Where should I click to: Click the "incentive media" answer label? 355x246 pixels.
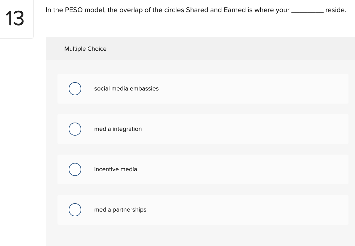(116, 169)
